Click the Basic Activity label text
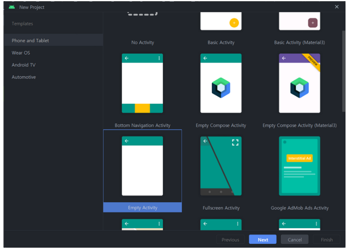Screen dimensions: 349x250 coord(221,42)
